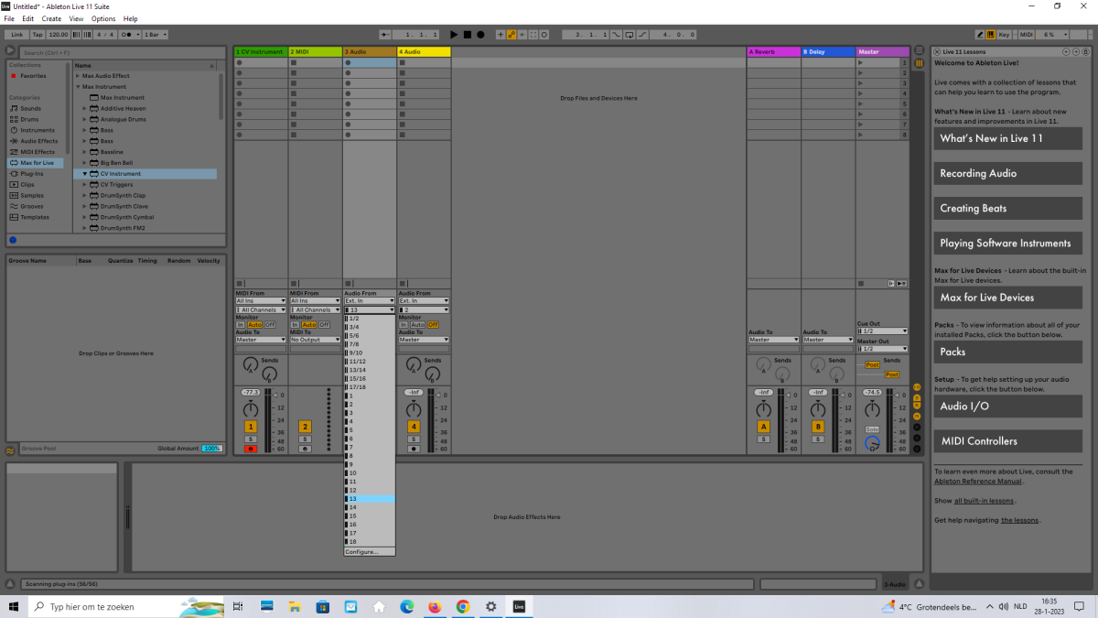The height and width of the screenshot is (618, 1098).
Task: Open the Key Map Mode switch
Action: pos(1005,34)
